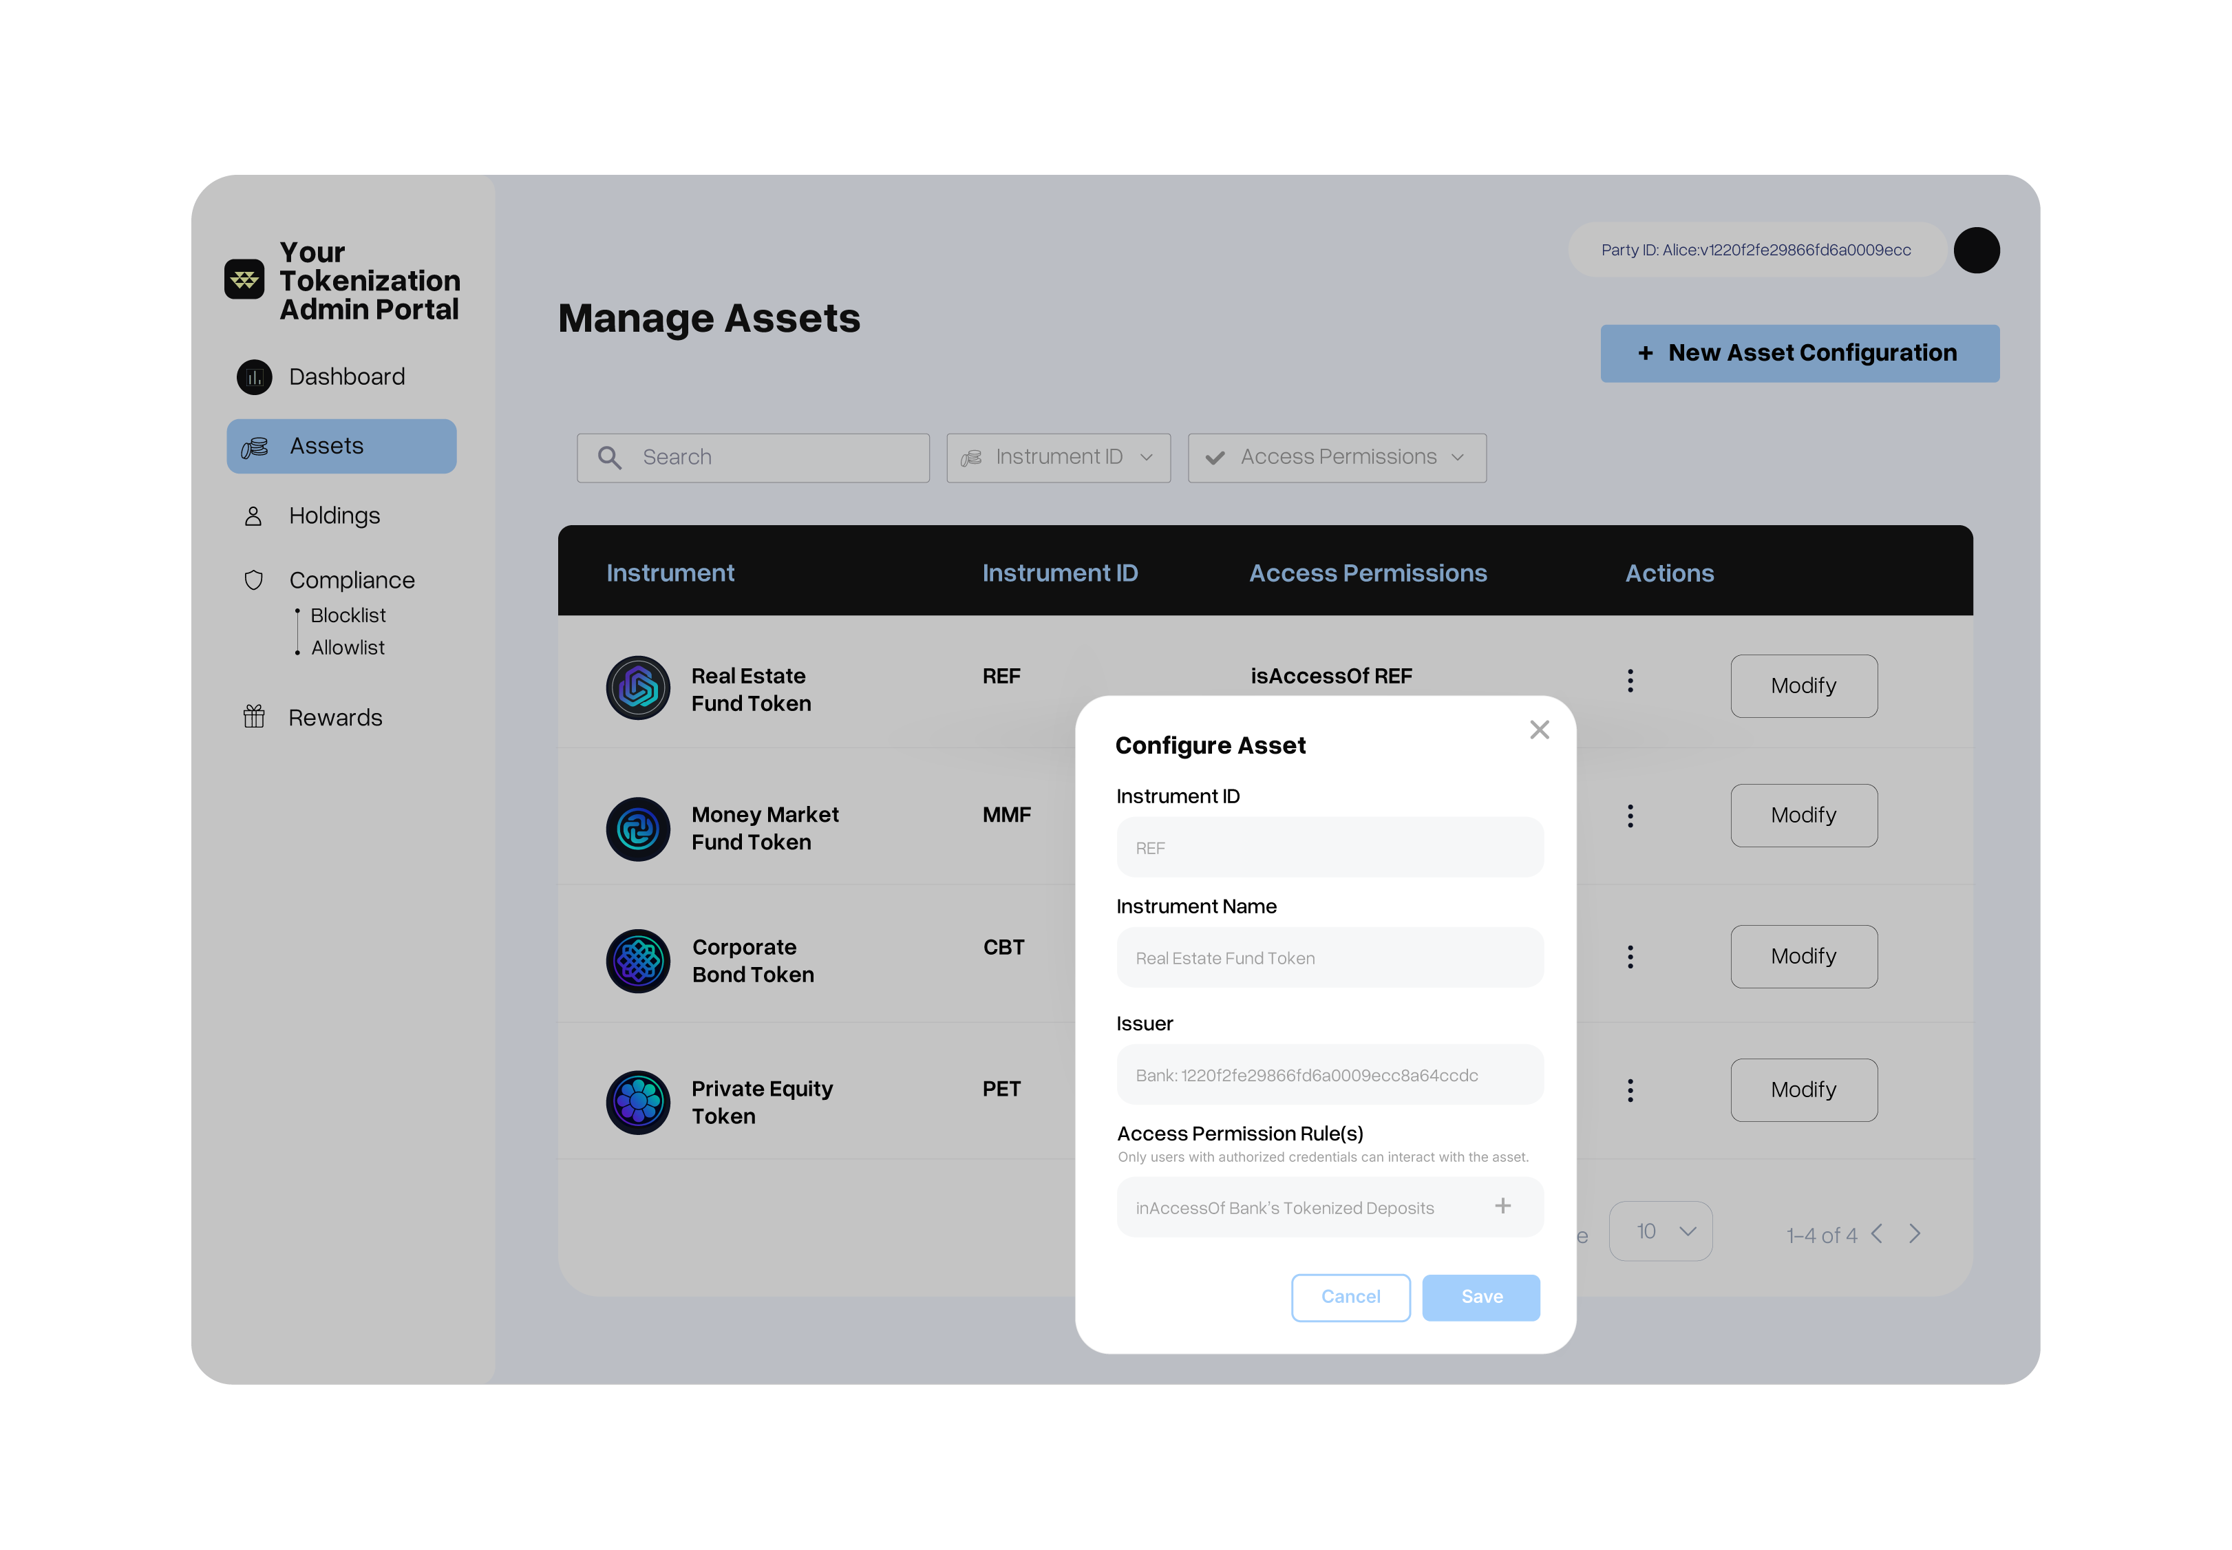2232x1550 pixels.
Task: Click the CBT instrument ID cell
Action: click(x=1003, y=947)
